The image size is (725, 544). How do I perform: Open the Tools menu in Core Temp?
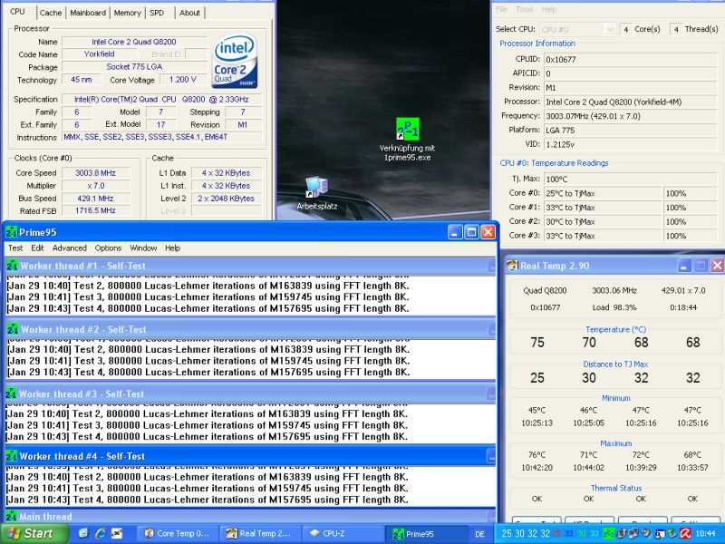pyautogui.click(x=524, y=9)
